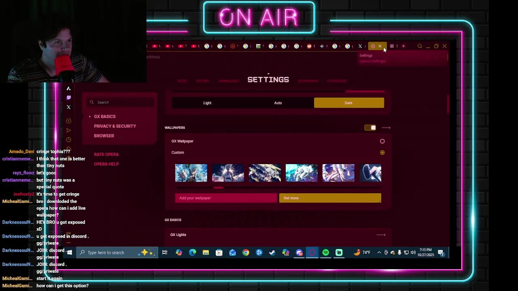Open Twitch from the Opera sidebar
Screen dimensions: 518x291
(x=68, y=97)
